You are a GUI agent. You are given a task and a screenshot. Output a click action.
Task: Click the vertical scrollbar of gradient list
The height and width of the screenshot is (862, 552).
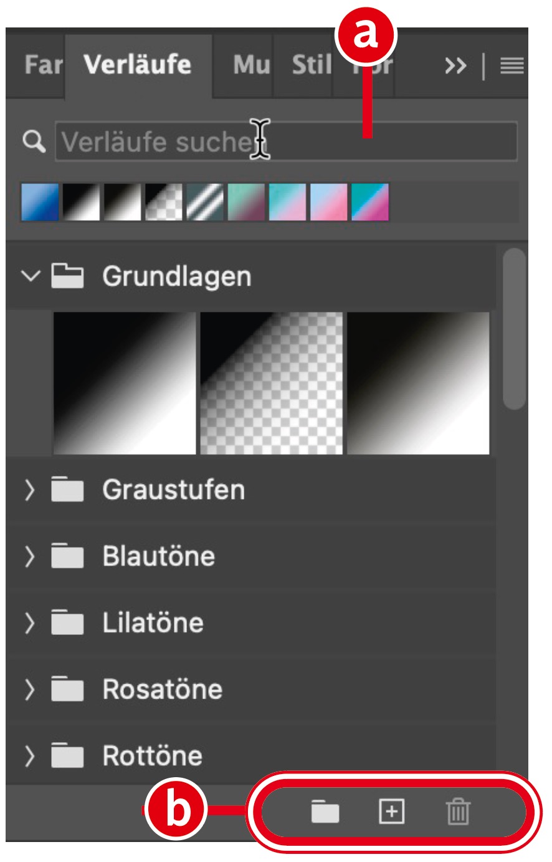(514, 329)
